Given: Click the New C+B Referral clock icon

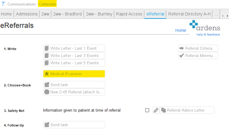Looking at the screenshot, I should click(47, 92).
